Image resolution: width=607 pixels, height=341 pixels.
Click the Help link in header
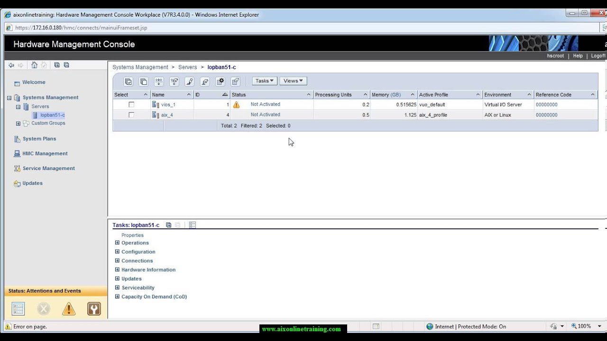(578, 56)
